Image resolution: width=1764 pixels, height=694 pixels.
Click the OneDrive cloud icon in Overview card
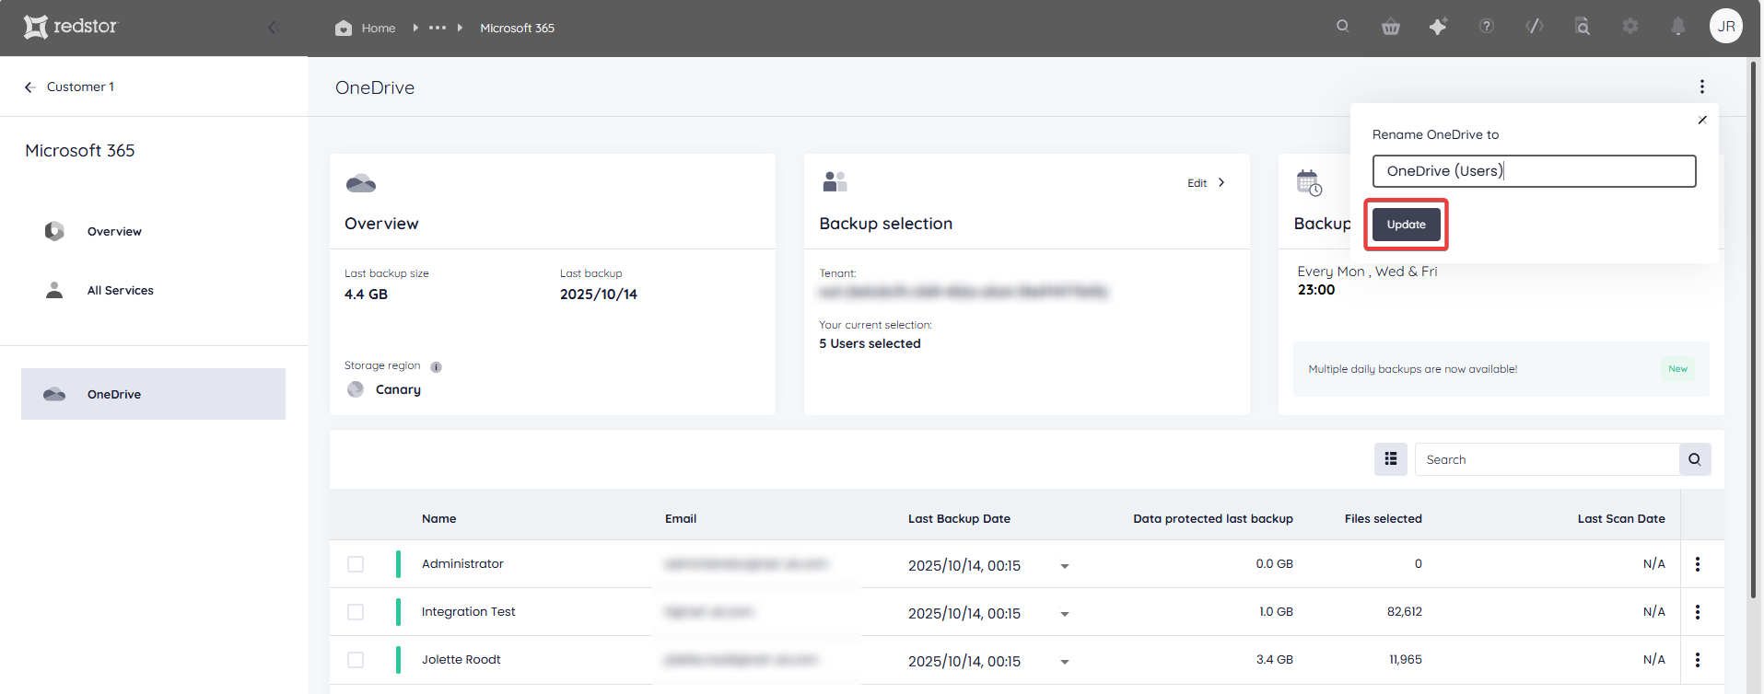pyautogui.click(x=360, y=182)
